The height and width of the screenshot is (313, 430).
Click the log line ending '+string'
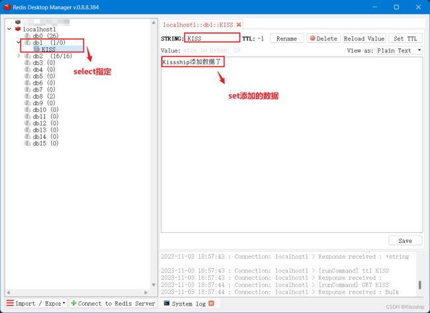click(284, 257)
